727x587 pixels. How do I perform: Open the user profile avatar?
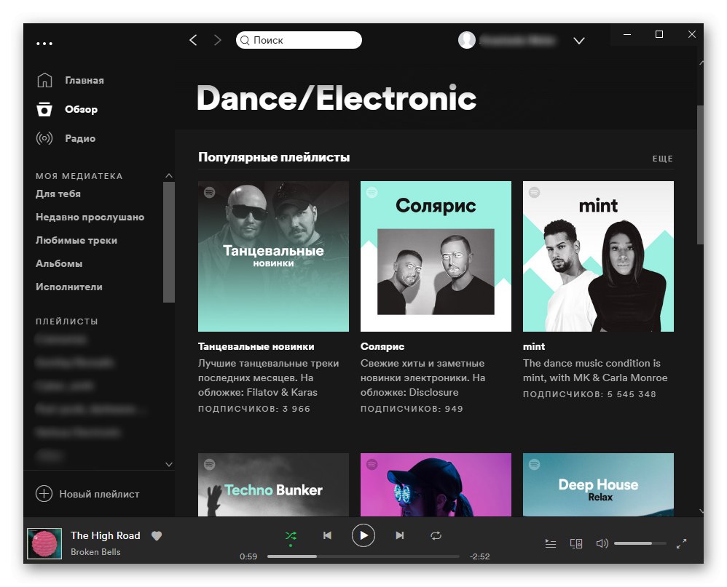coord(467,40)
